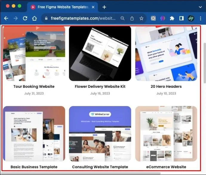206x175 pixels.
Task: Click the freefigmatemplates.com address bar
Action: tap(83, 18)
